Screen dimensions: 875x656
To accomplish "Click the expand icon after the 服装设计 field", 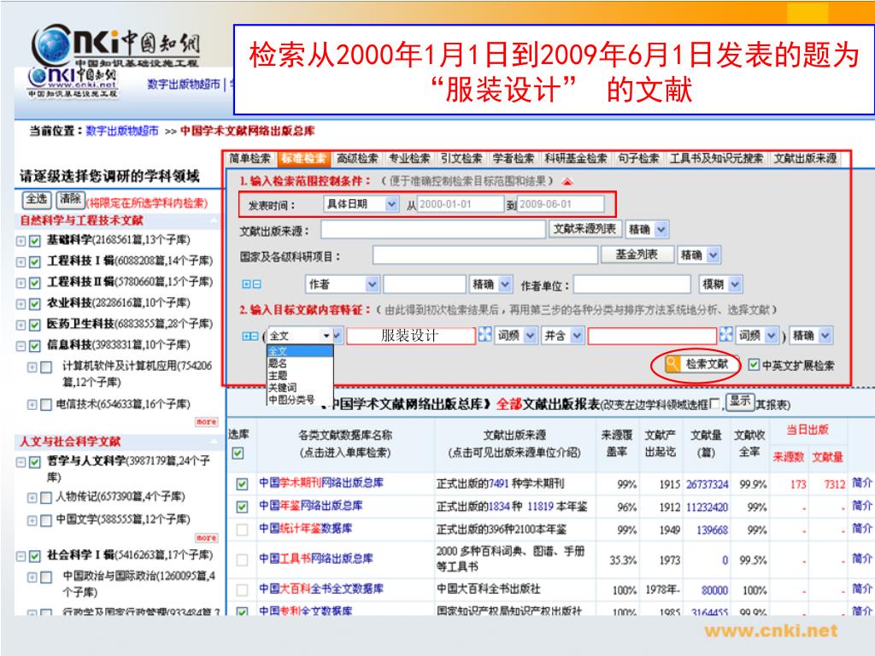I will pos(485,335).
